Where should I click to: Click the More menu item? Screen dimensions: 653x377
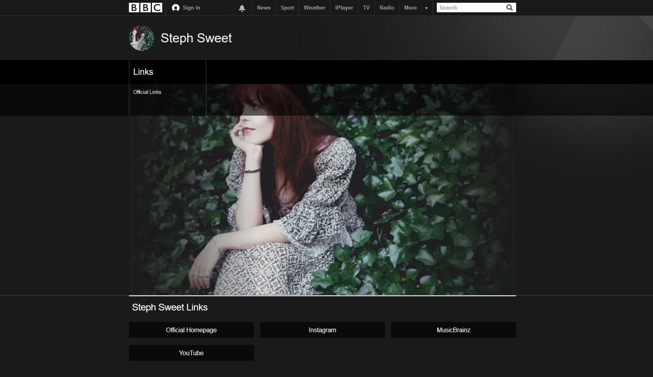pyautogui.click(x=411, y=8)
